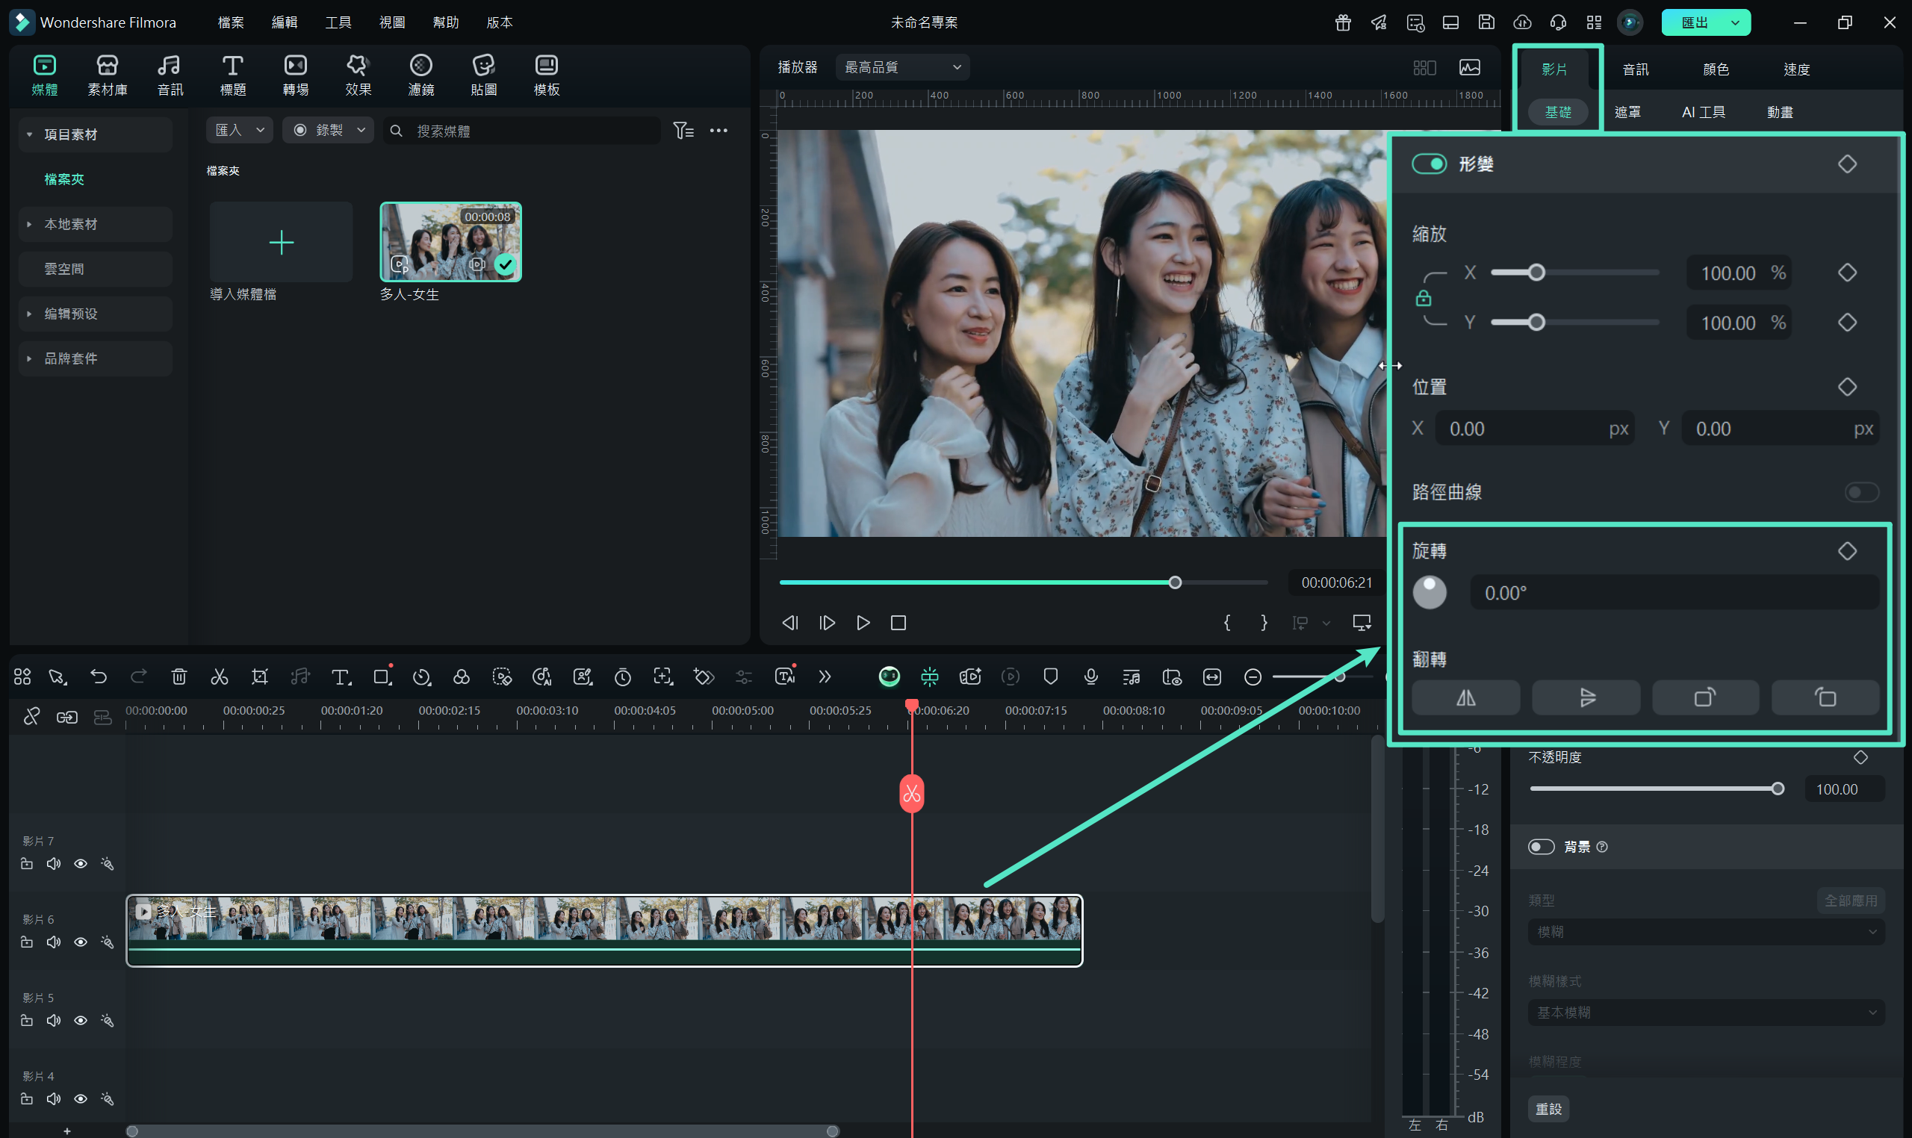Viewport: 1912px width, 1138px height.
Task: Switch to the 顏色 properties tab
Action: point(1716,69)
